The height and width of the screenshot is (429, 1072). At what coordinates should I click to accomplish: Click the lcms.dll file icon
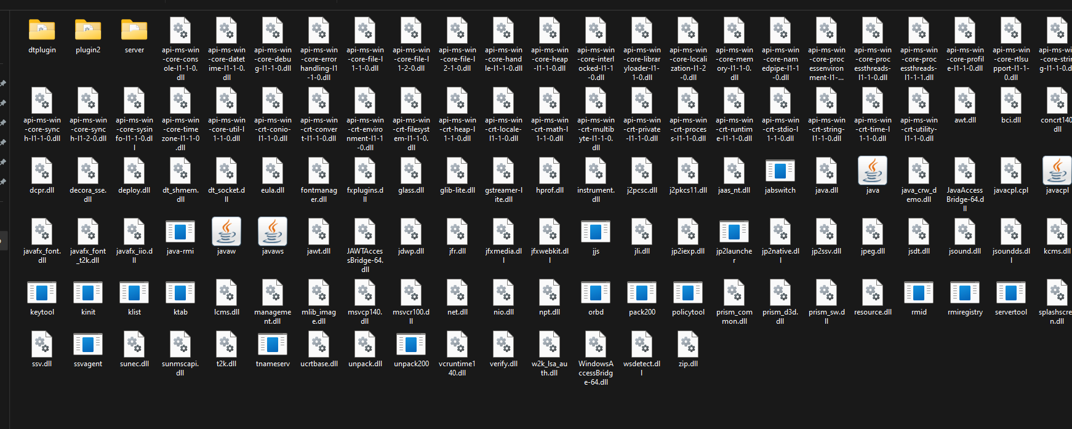click(226, 292)
